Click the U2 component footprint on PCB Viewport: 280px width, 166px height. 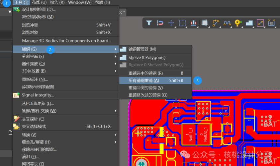(203, 111)
